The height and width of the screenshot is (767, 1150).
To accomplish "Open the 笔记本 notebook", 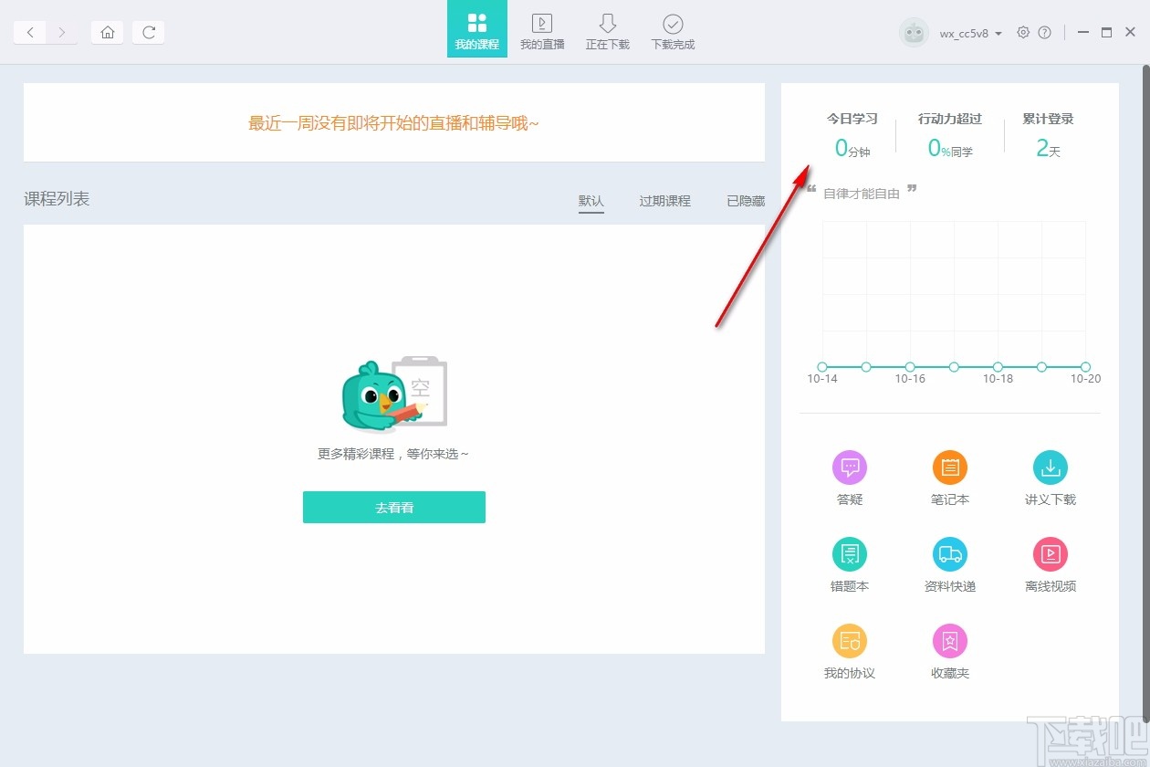I will point(949,475).
